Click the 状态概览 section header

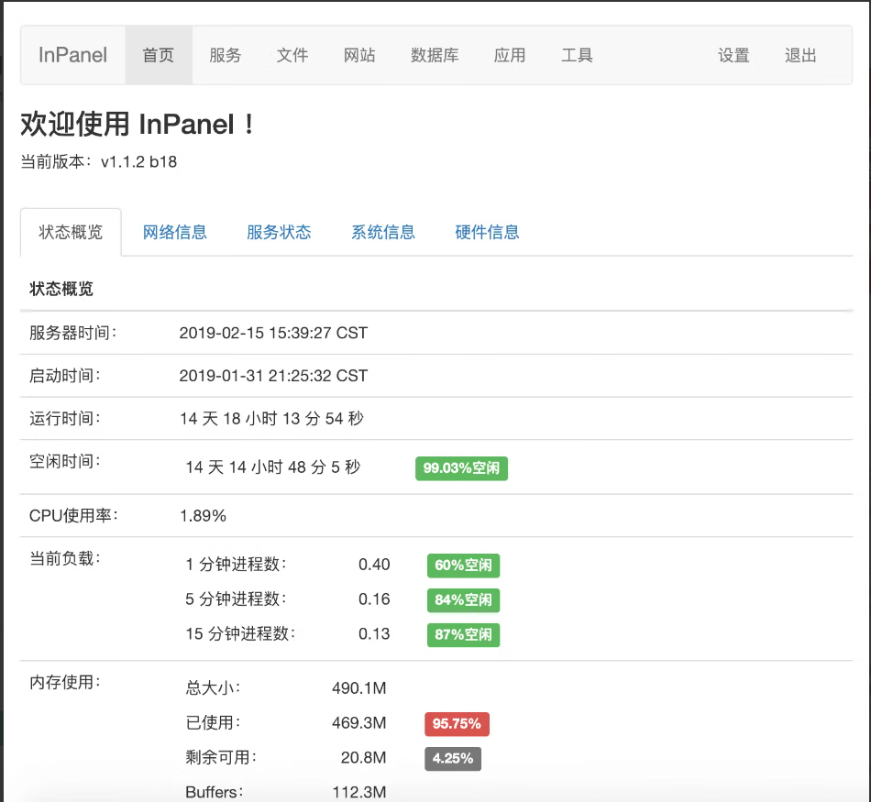coord(61,289)
